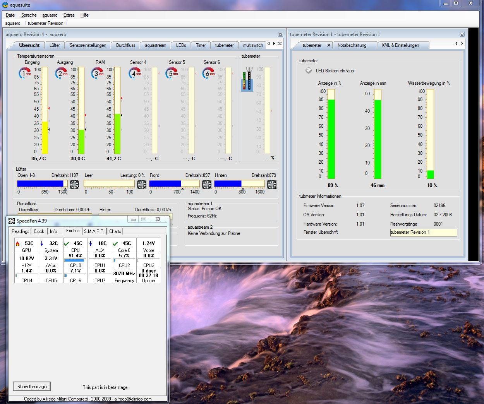Screen dimensions: 484x404
Task: Select the S.M.A.R.T. tab in SpeedFan
Action: (x=94, y=231)
